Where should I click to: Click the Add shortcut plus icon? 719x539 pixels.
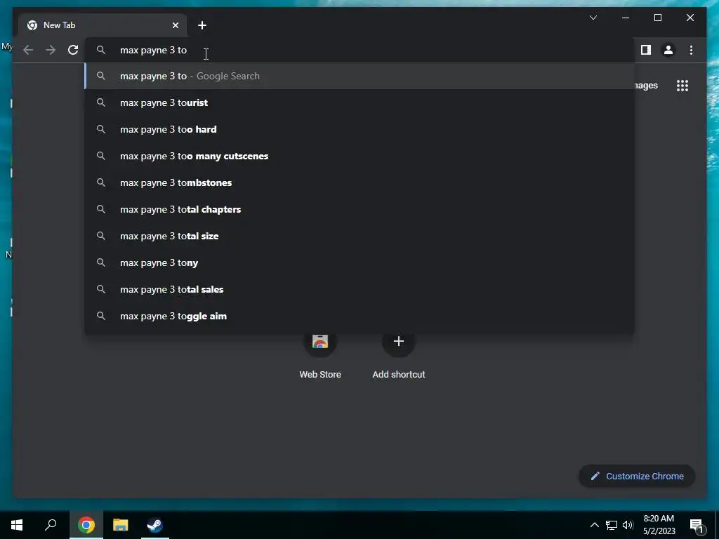click(x=399, y=341)
